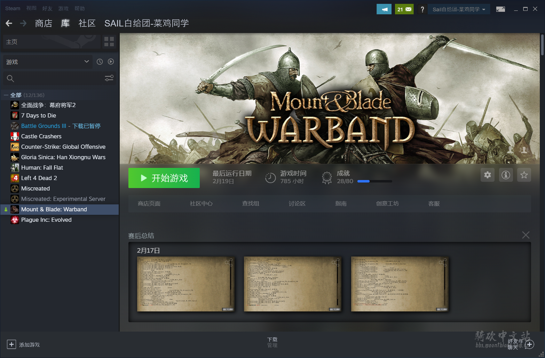Open the SAIL白给团-菜鸡同学 profile tab

tap(147, 23)
